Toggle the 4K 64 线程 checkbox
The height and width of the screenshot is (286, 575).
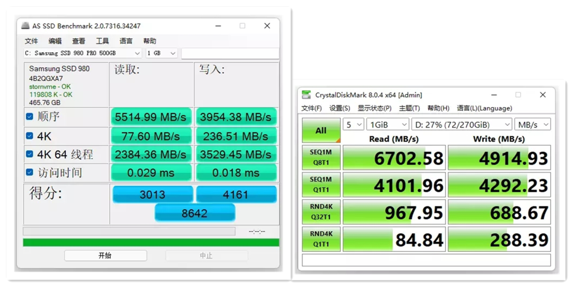click(x=30, y=154)
